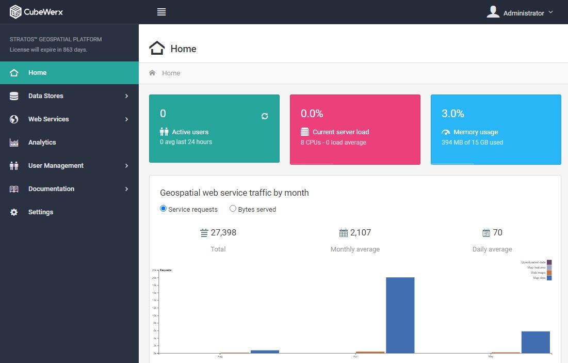The image size is (568, 363).
Task: Click the tall April map tiles bar
Action: click(400, 315)
